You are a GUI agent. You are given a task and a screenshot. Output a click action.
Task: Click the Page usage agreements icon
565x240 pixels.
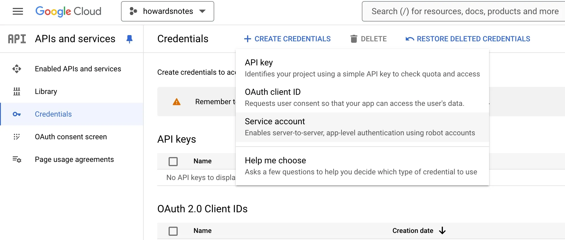coord(17,159)
